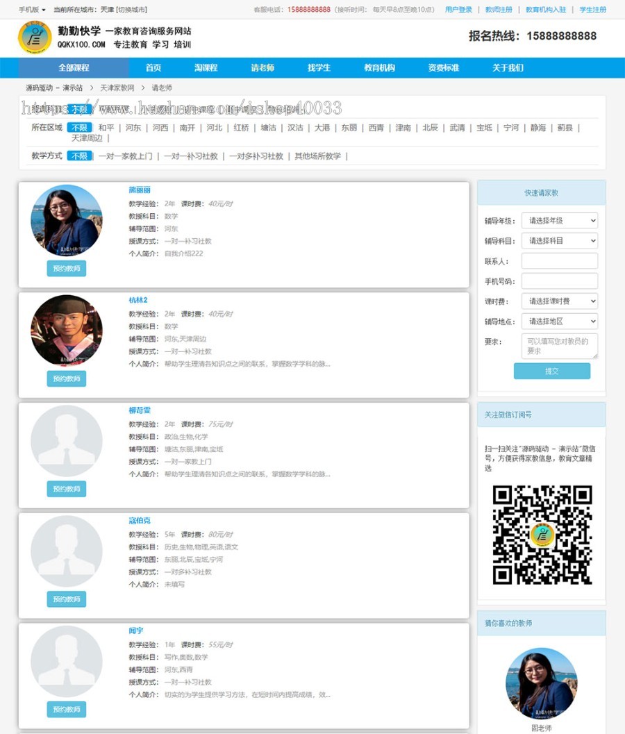The image size is (625, 734).
Task: Open the 关于我们 navigation tab
Action: (x=508, y=68)
